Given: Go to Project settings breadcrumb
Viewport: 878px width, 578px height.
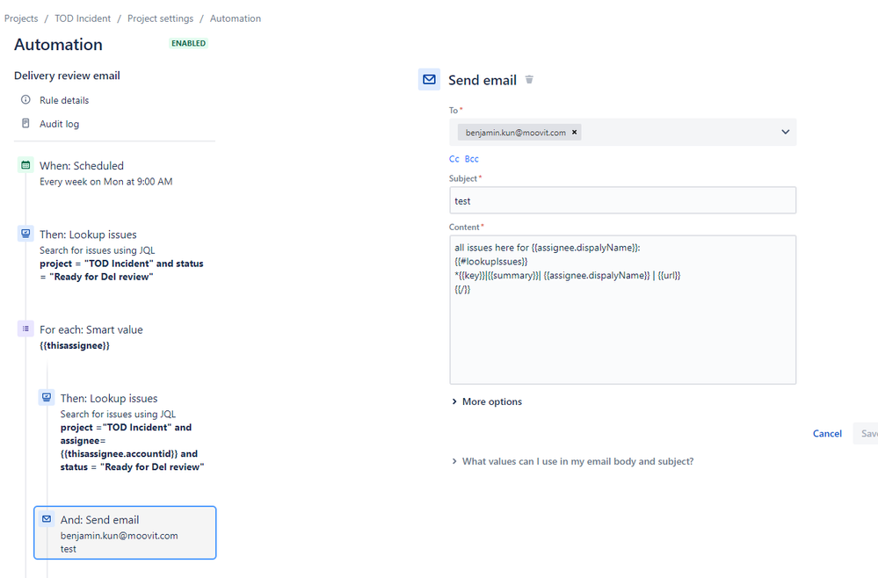Looking at the screenshot, I should [160, 18].
